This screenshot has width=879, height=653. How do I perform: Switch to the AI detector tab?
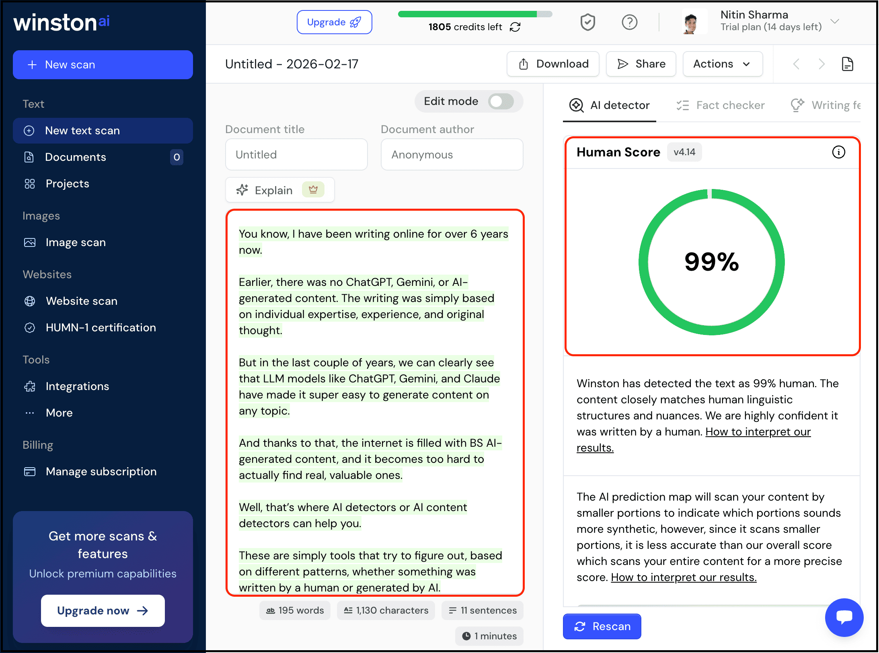pyautogui.click(x=610, y=105)
